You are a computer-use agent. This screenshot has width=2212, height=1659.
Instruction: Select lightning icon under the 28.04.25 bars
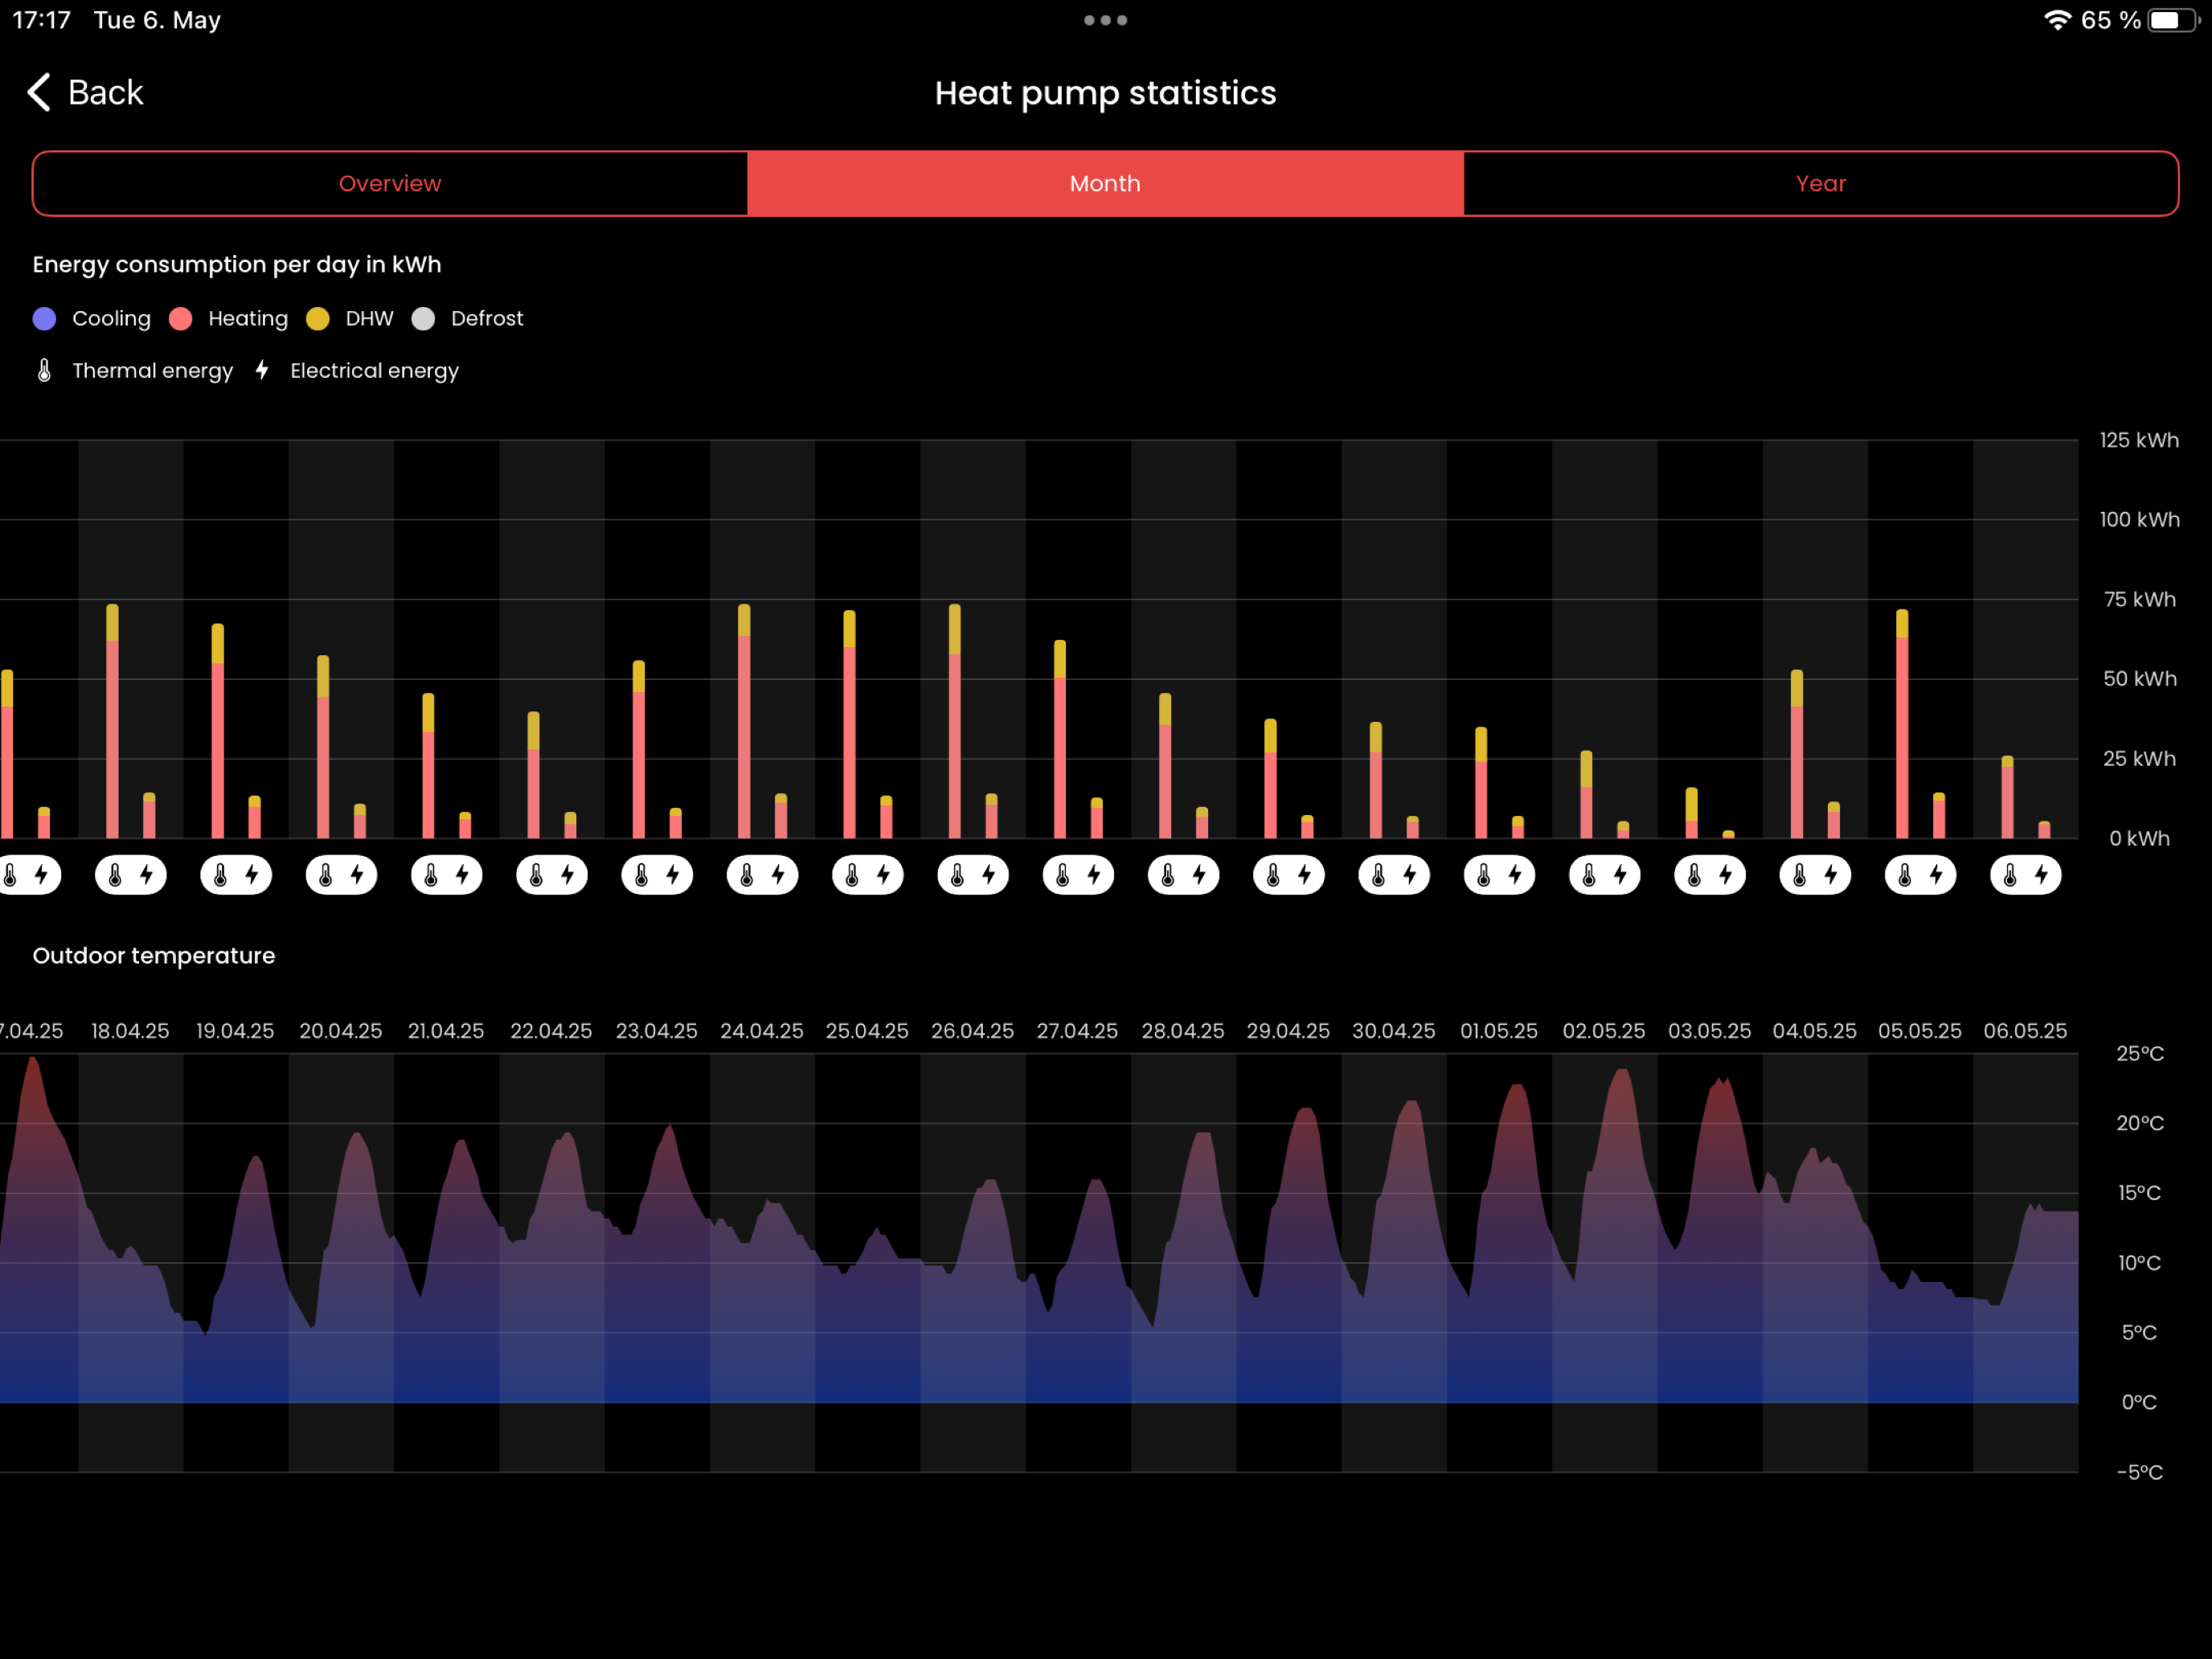click(x=1199, y=875)
